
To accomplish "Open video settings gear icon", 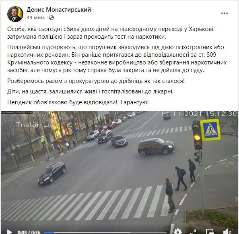I will tap(177, 231).
